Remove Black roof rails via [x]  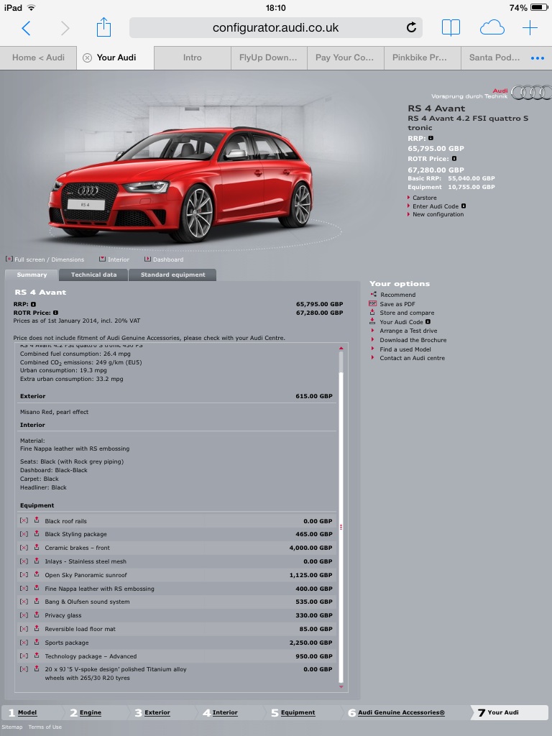click(24, 520)
